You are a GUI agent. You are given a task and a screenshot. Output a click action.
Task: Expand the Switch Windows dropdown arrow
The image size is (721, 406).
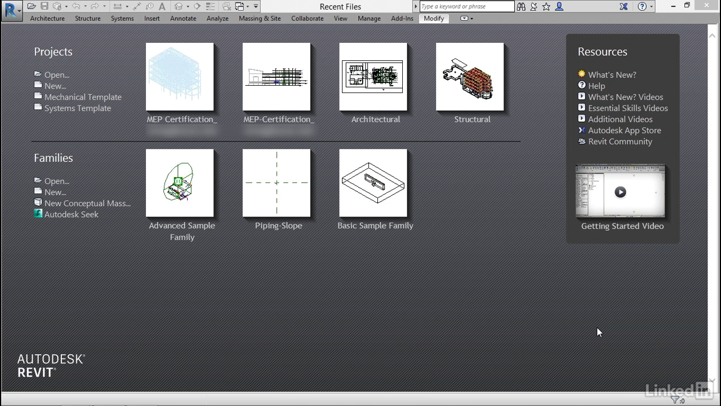point(248,6)
